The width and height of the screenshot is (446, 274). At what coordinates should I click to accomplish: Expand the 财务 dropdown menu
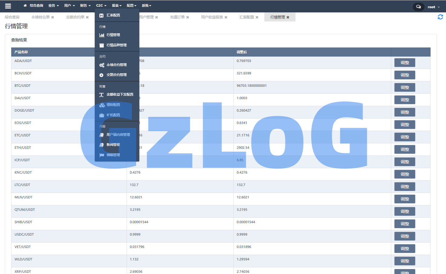pos(85,6)
